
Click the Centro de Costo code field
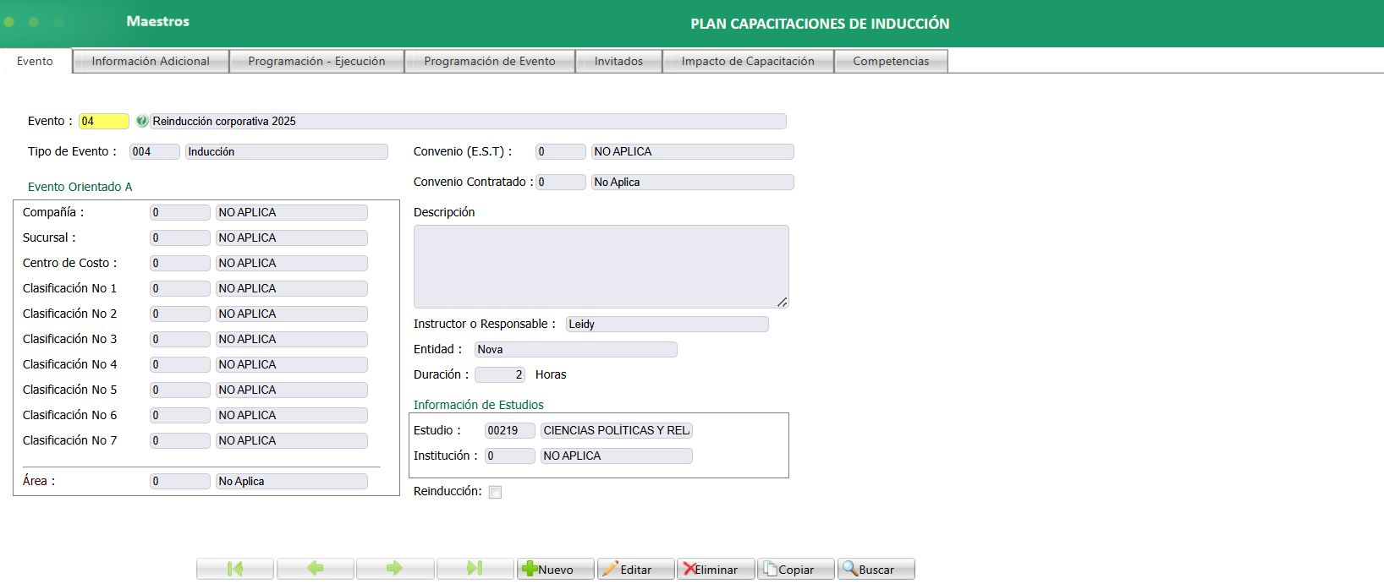[x=180, y=263]
